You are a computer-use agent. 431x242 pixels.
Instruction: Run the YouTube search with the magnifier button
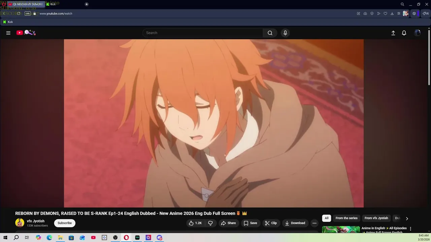click(x=270, y=33)
